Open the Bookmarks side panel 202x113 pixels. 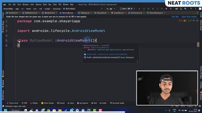pyautogui.click(x=3, y=83)
